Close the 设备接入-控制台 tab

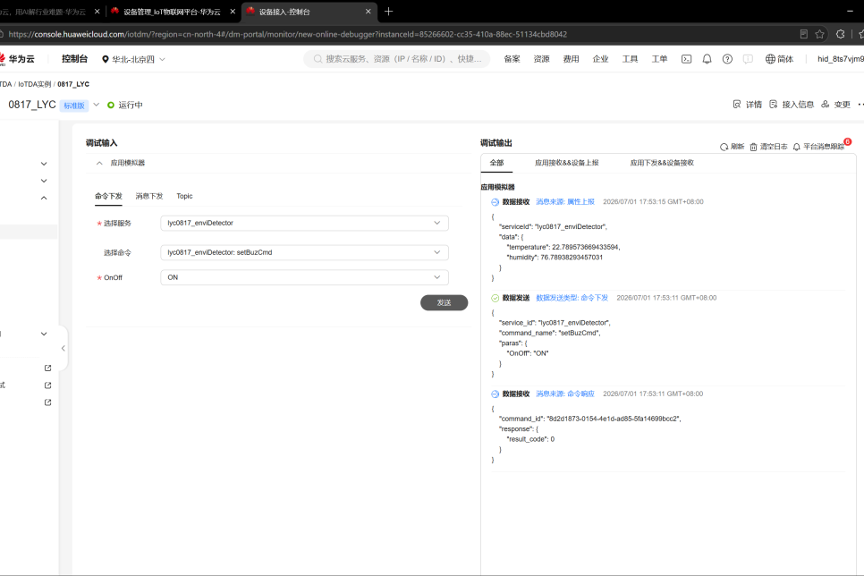[368, 12]
